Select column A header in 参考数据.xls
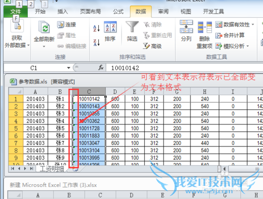Screen dimensions: 263x199 point(35,92)
